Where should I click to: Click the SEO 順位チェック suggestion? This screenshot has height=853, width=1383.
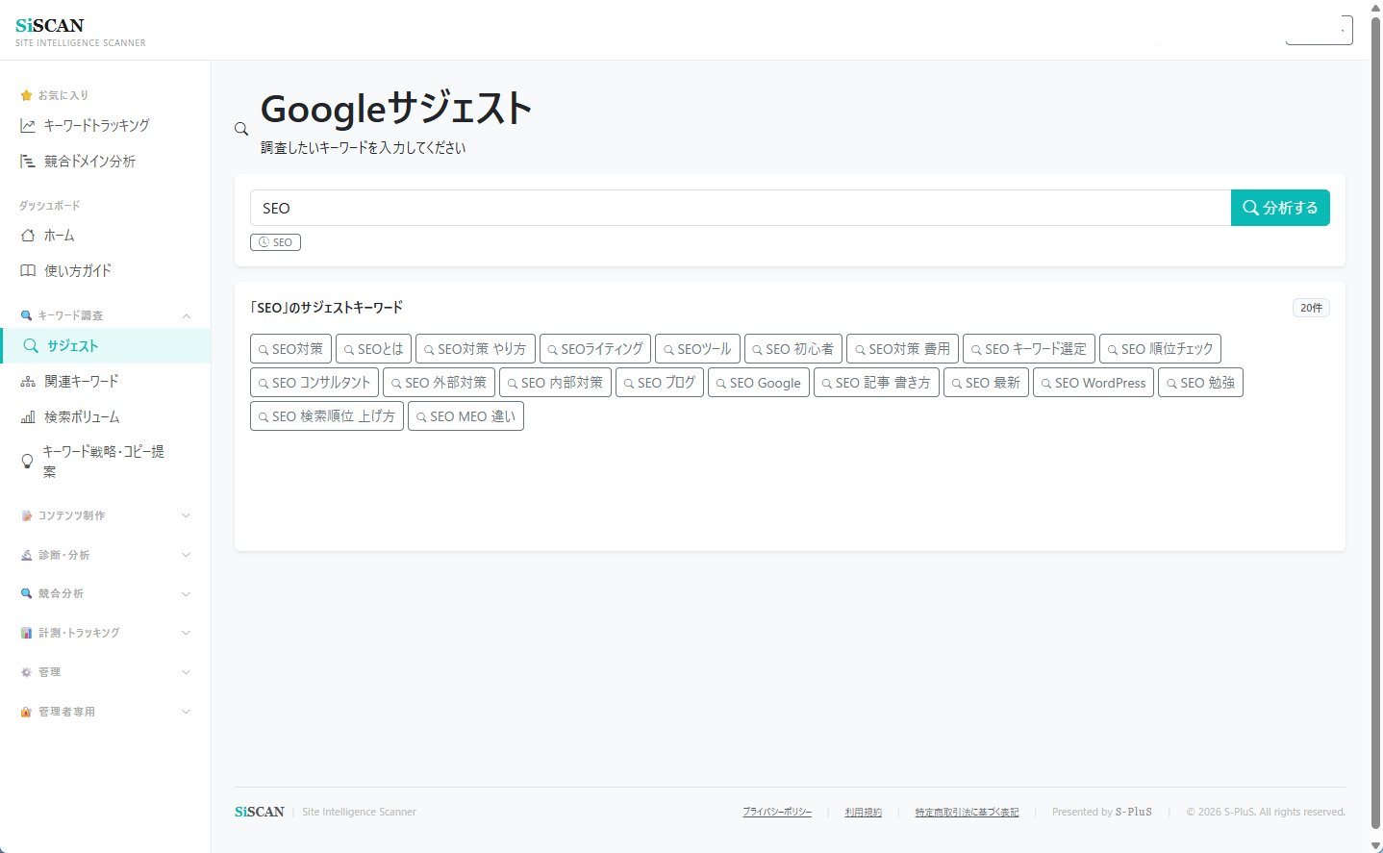click(1160, 349)
